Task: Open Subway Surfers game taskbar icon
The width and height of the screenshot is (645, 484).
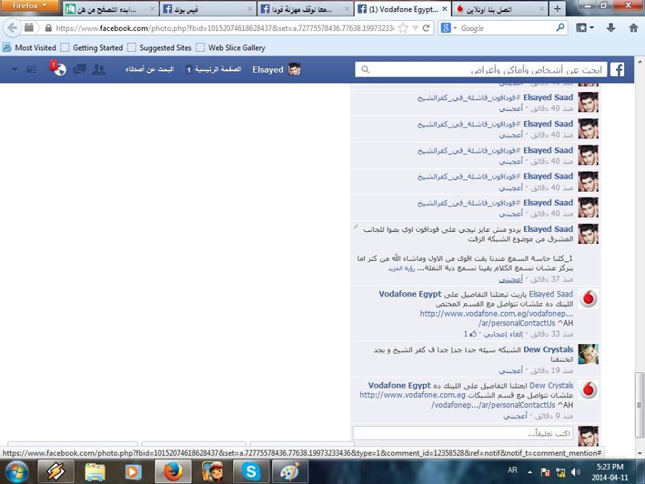Action: pos(212,472)
